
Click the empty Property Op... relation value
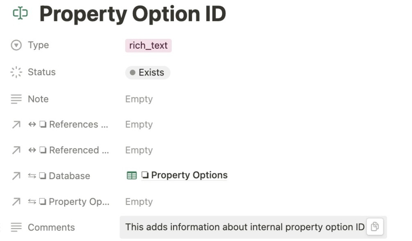point(139,202)
